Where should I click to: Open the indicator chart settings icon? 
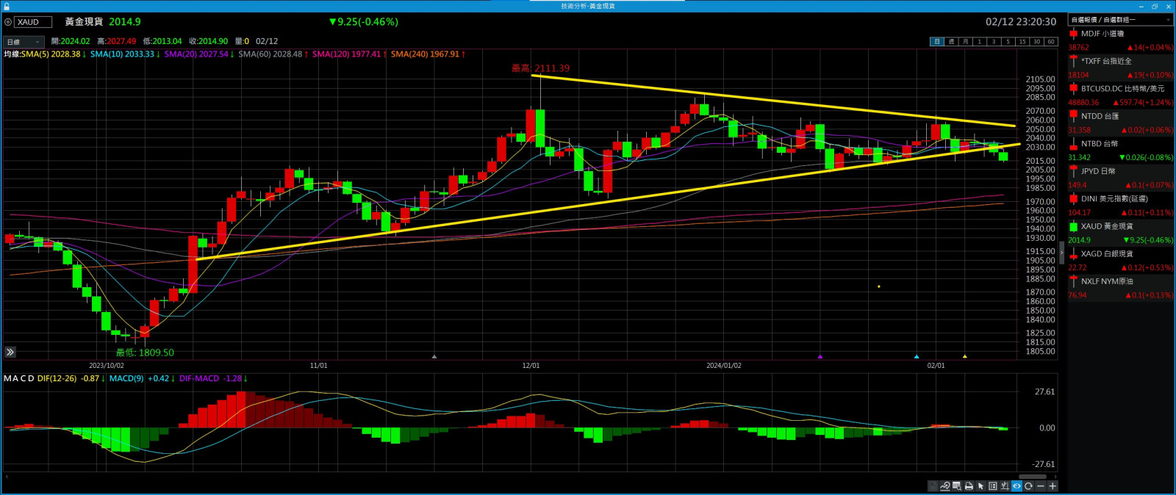(x=945, y=486)
